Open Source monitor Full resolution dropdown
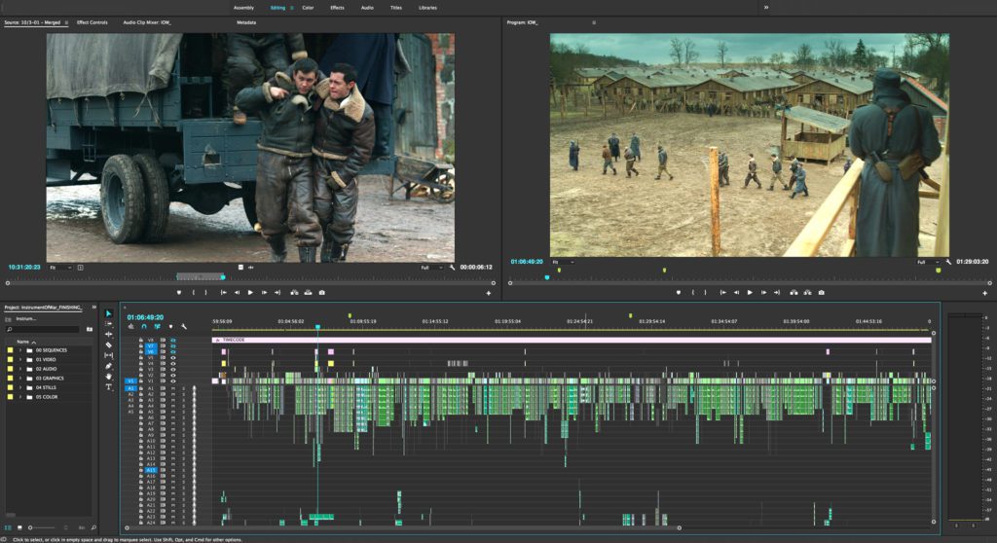 coord(432,268)
